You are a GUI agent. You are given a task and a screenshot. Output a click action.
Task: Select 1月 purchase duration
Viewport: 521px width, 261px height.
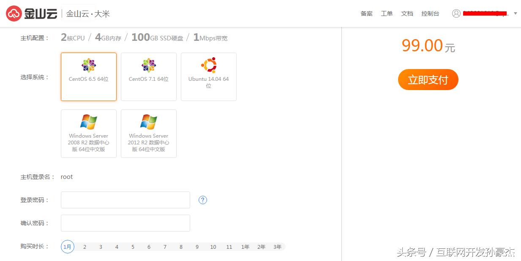coord(68,247)
